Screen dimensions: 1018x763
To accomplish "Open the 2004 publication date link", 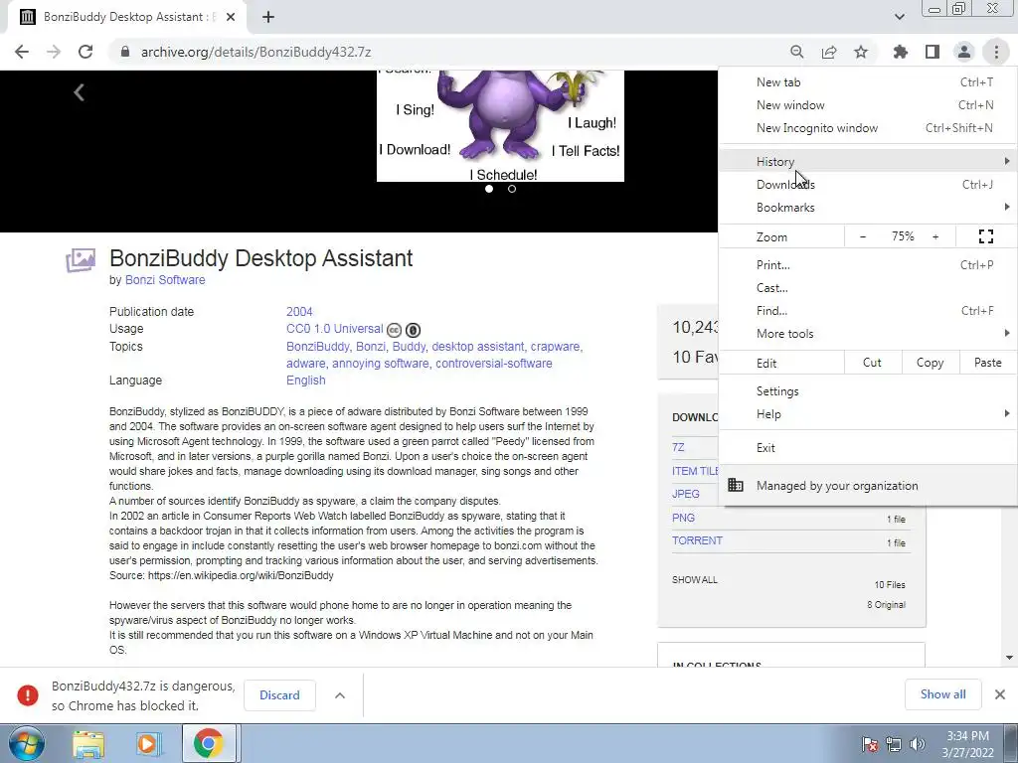I will 299,311.
